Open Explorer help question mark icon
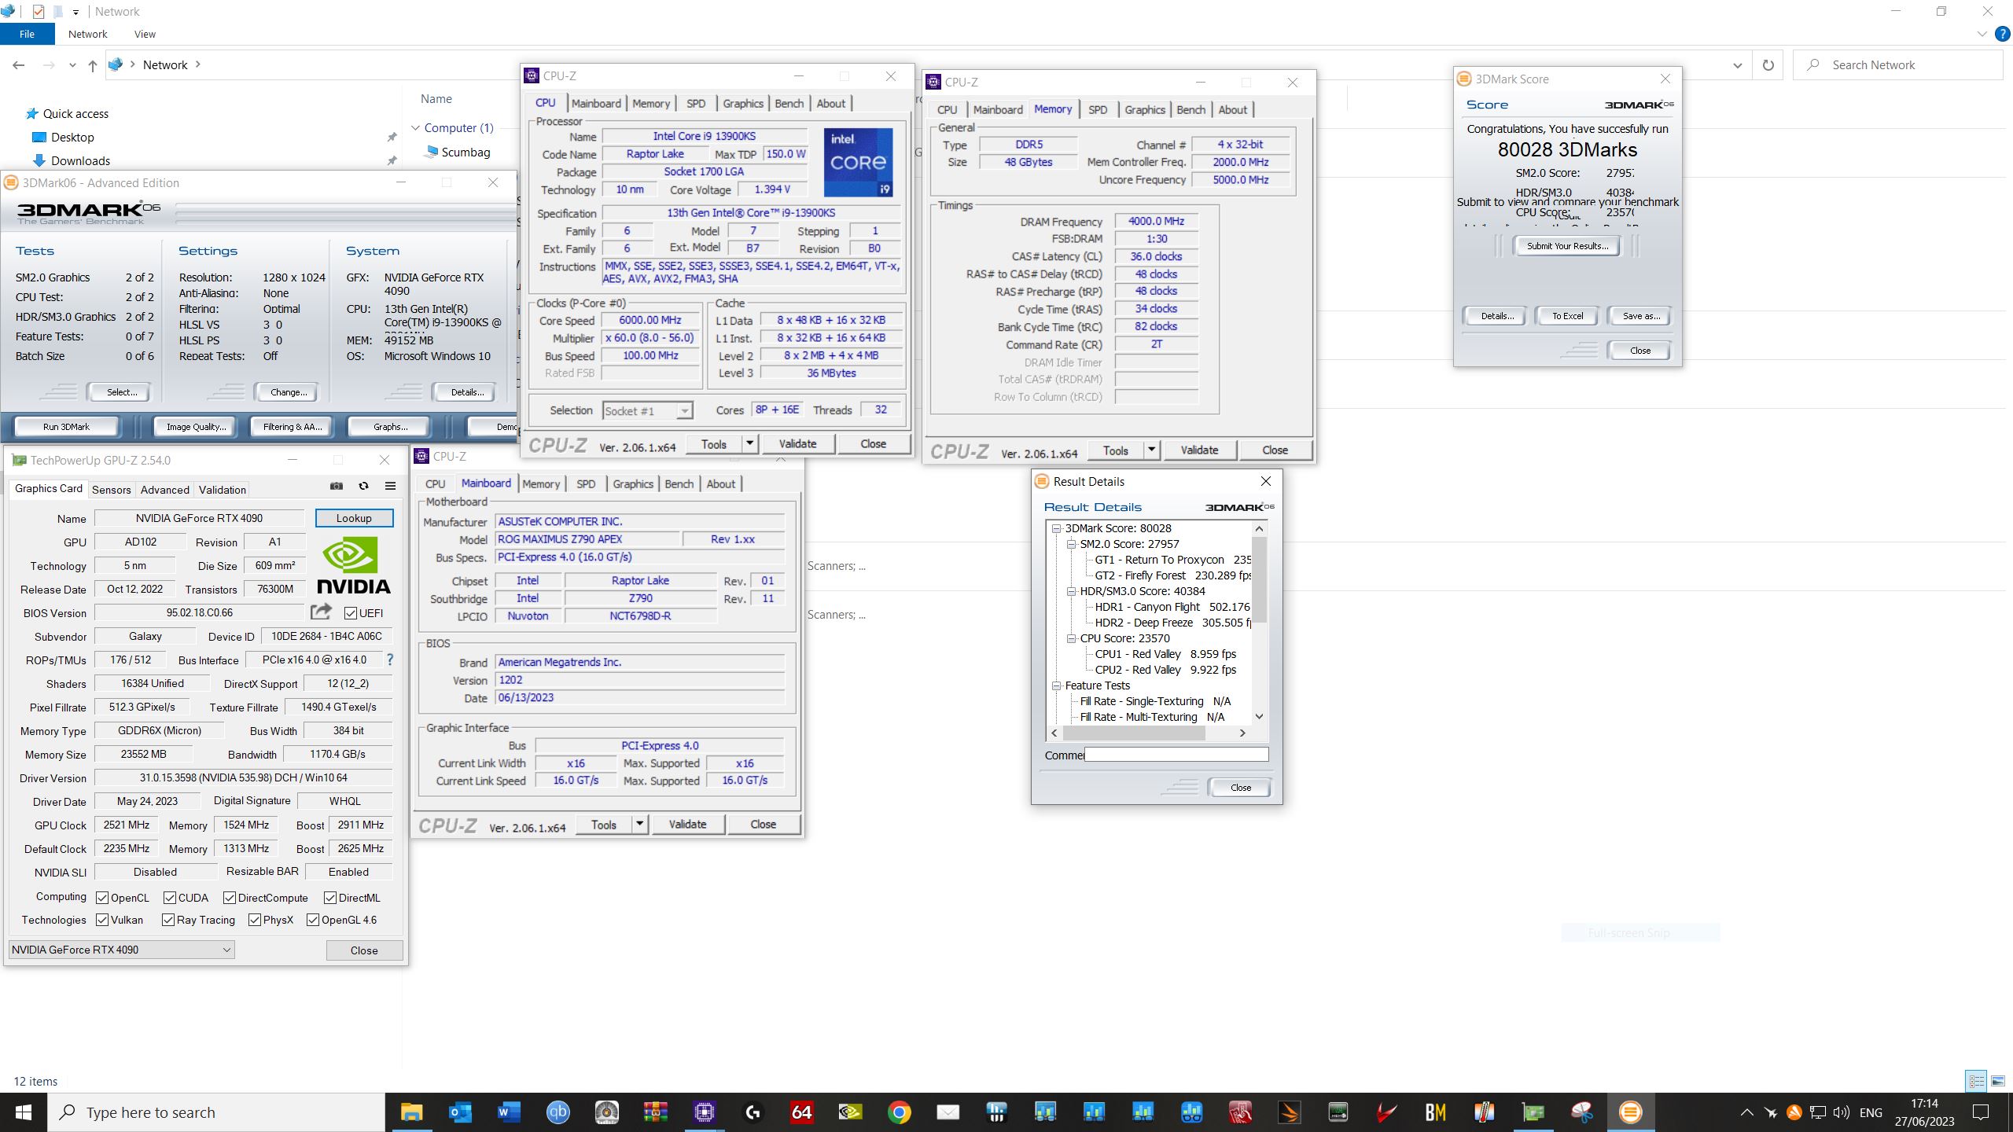Image resolution: width=2013 pixels, height=1132 pixels. tap(2003, 34)
